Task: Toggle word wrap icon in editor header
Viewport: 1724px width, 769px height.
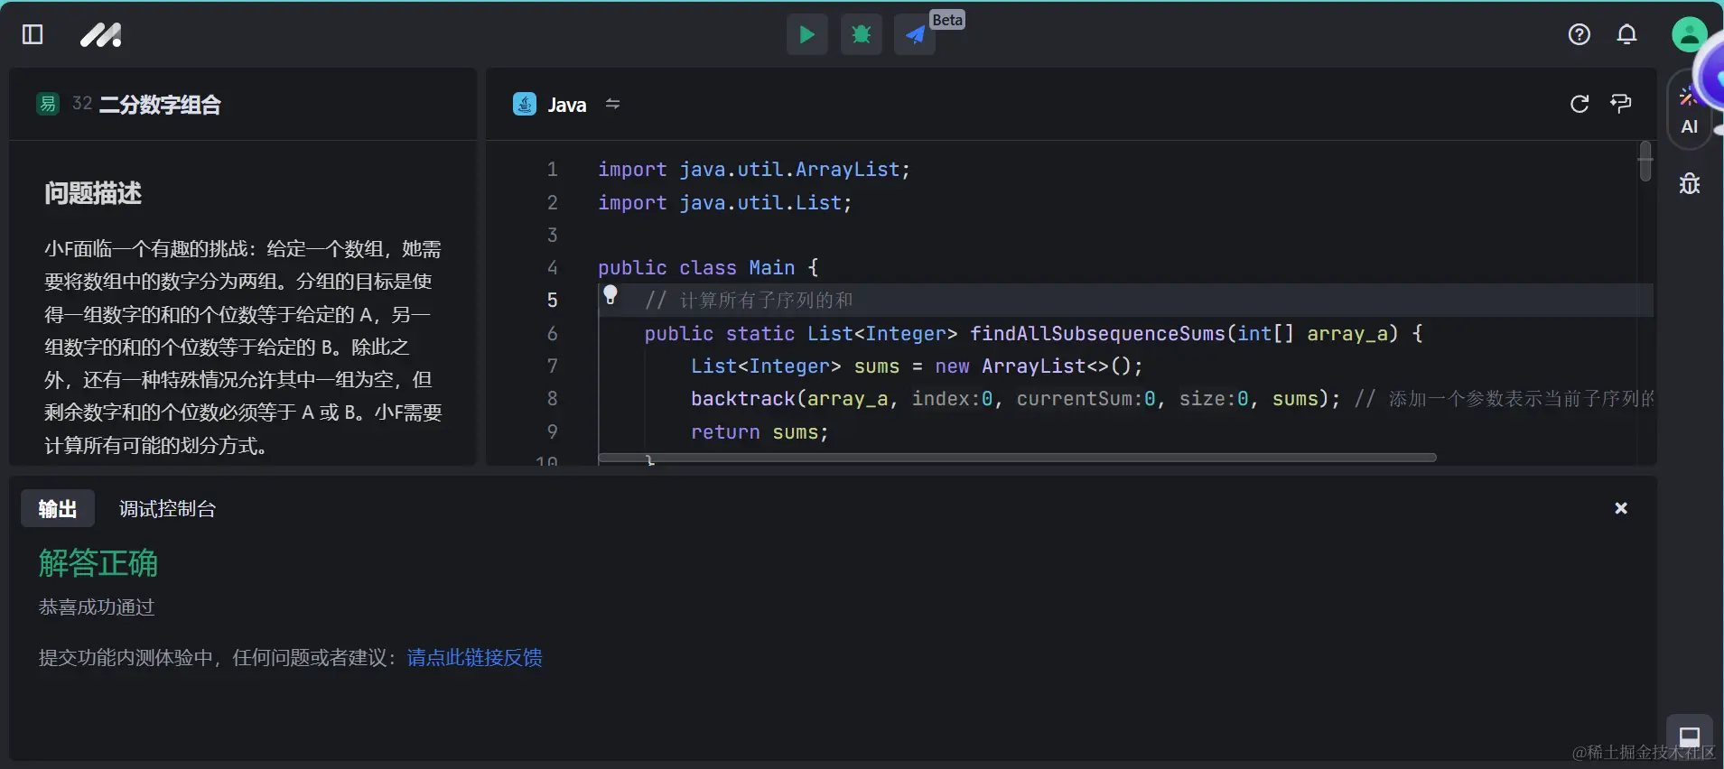Action: tap(1621, 104)
